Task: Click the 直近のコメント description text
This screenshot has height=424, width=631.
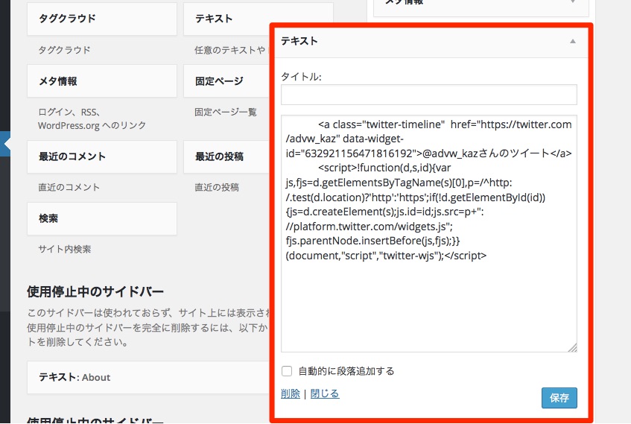Action: 69,187
